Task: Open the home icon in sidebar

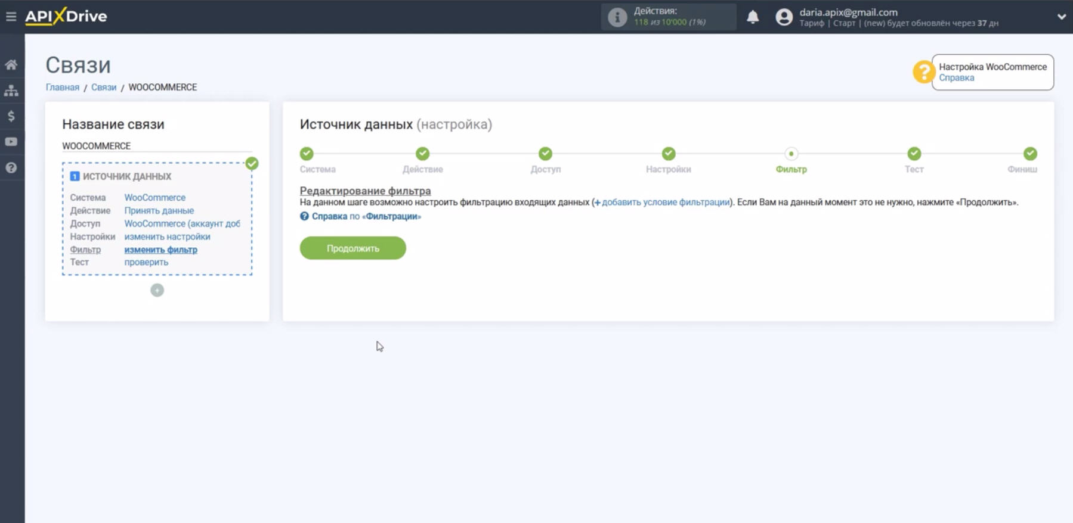Action: (x=11, y=64)
